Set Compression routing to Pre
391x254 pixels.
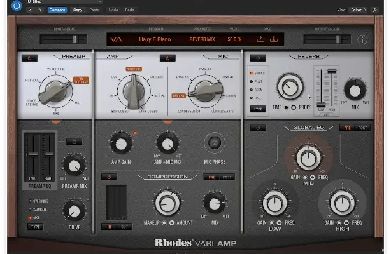(x=211, y=178)
